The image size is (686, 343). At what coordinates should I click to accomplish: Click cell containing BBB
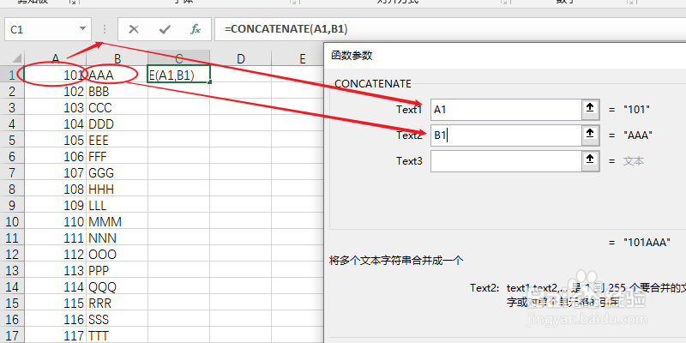tap(117, 92)
